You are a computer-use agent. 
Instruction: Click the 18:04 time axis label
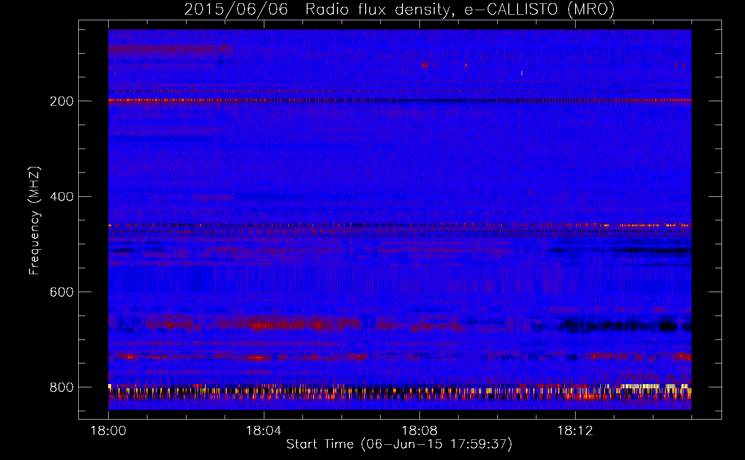pyautogui.click(x=264, y=431)
